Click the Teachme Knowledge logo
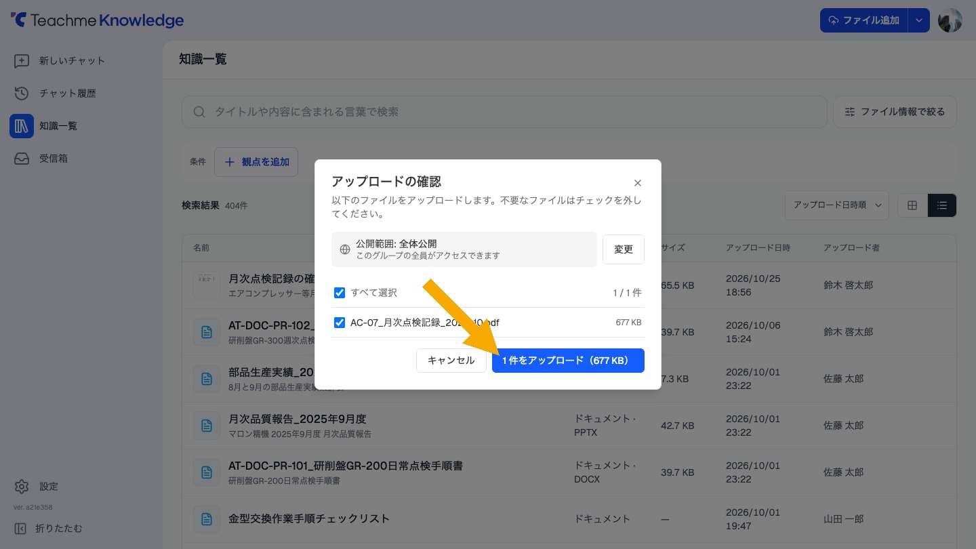The height and width of the screenshot is (549, 976). 97,20
